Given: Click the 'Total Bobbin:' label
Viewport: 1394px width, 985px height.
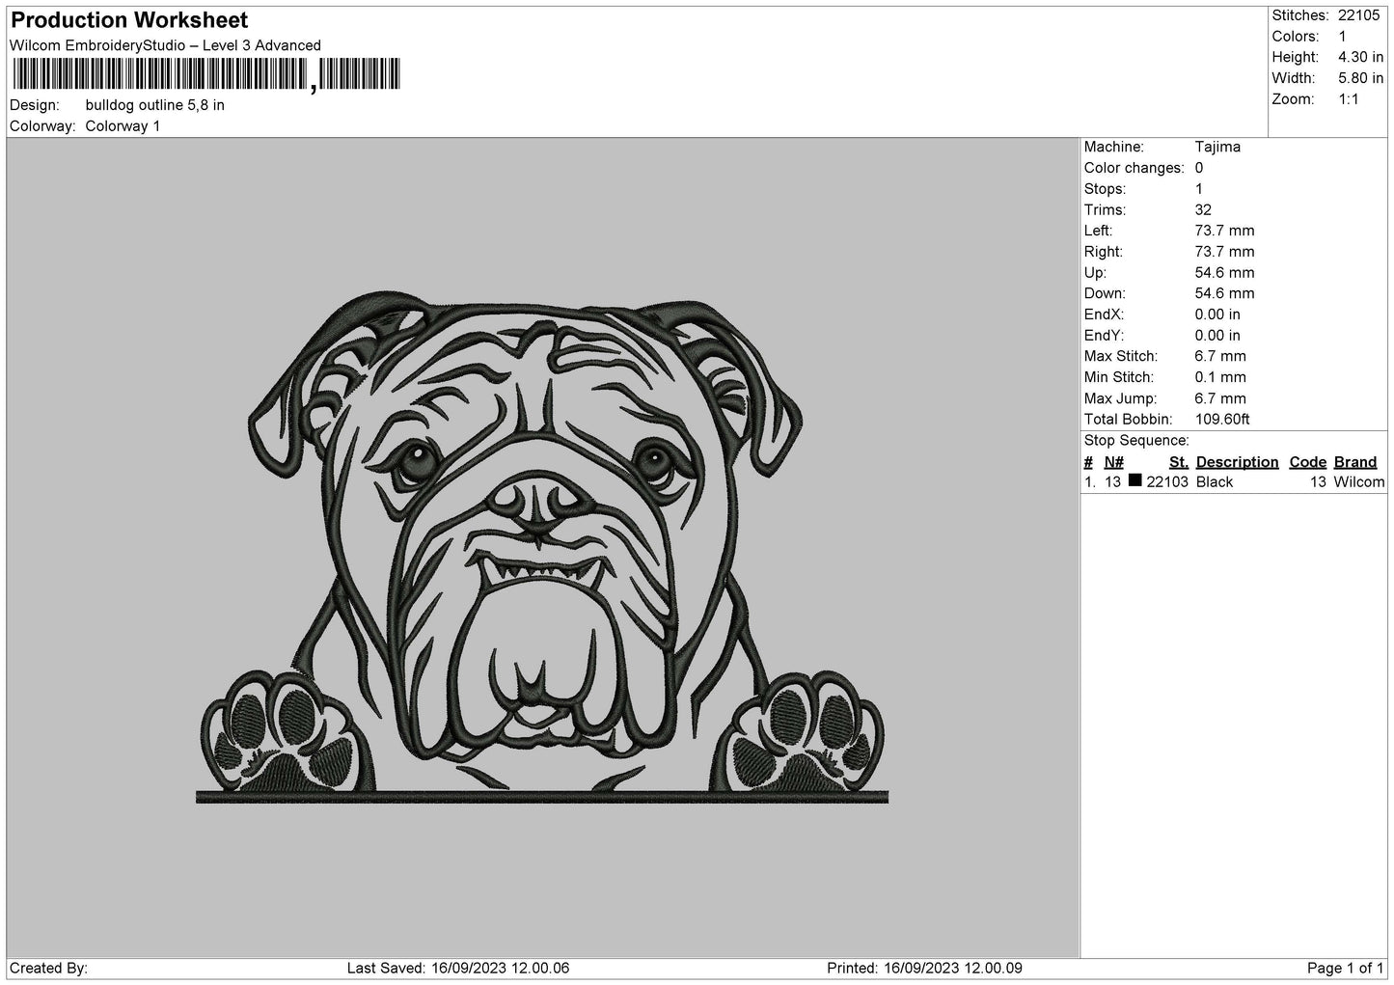Looking at the screenshot, I should 1129,420.
